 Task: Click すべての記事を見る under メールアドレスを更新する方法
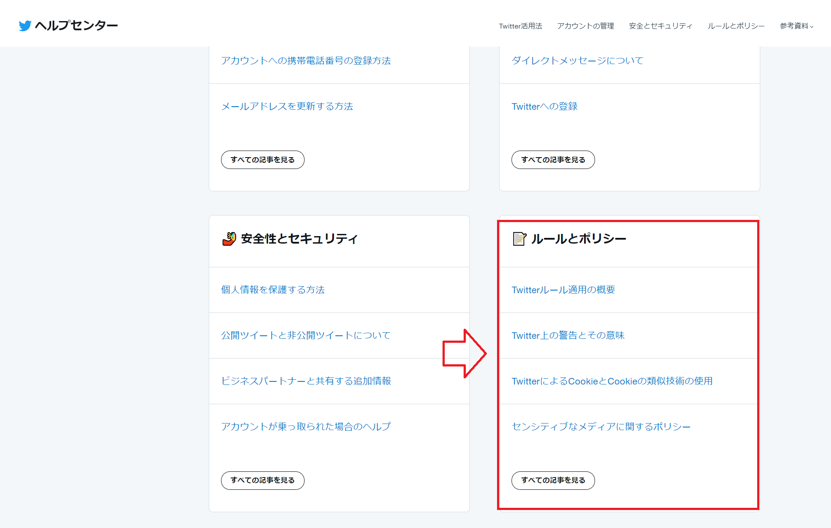pos(262,160)
